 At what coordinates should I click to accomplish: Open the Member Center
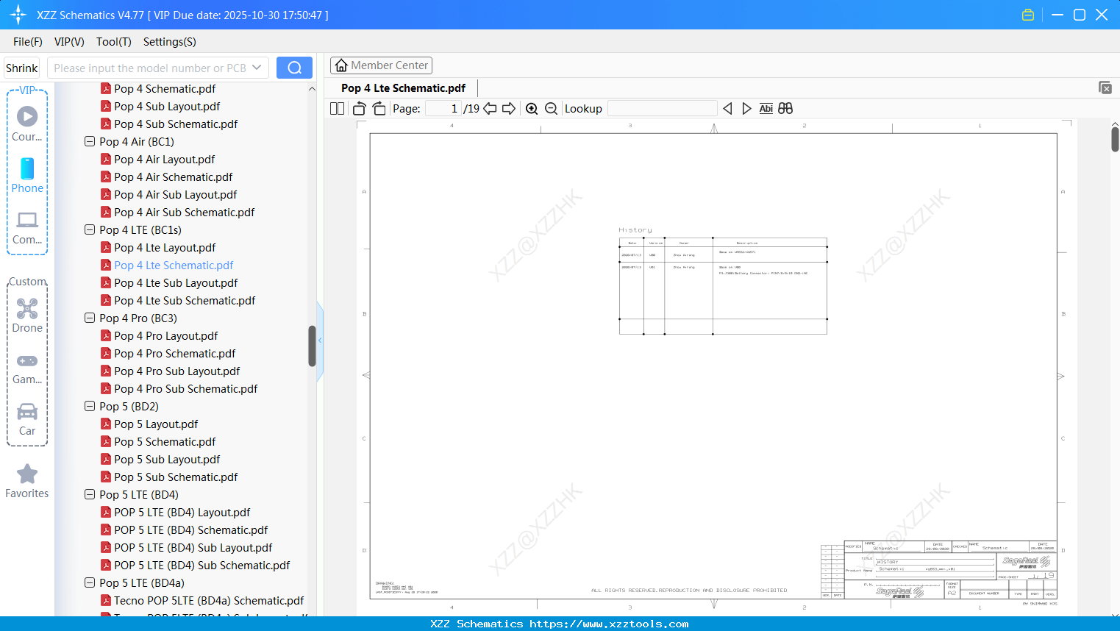point(381,65)
